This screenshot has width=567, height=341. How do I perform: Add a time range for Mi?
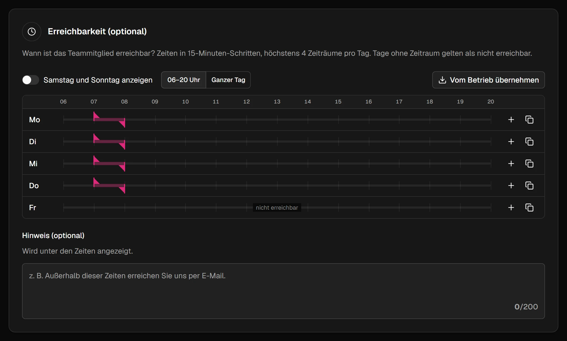pyautogui.click(x=511, y=164)
